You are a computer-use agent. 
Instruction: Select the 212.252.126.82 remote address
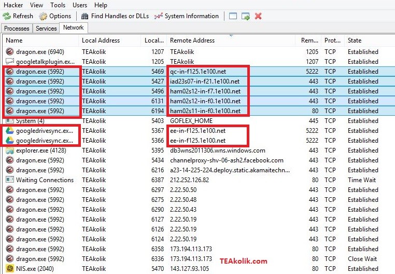click(189, 180)
